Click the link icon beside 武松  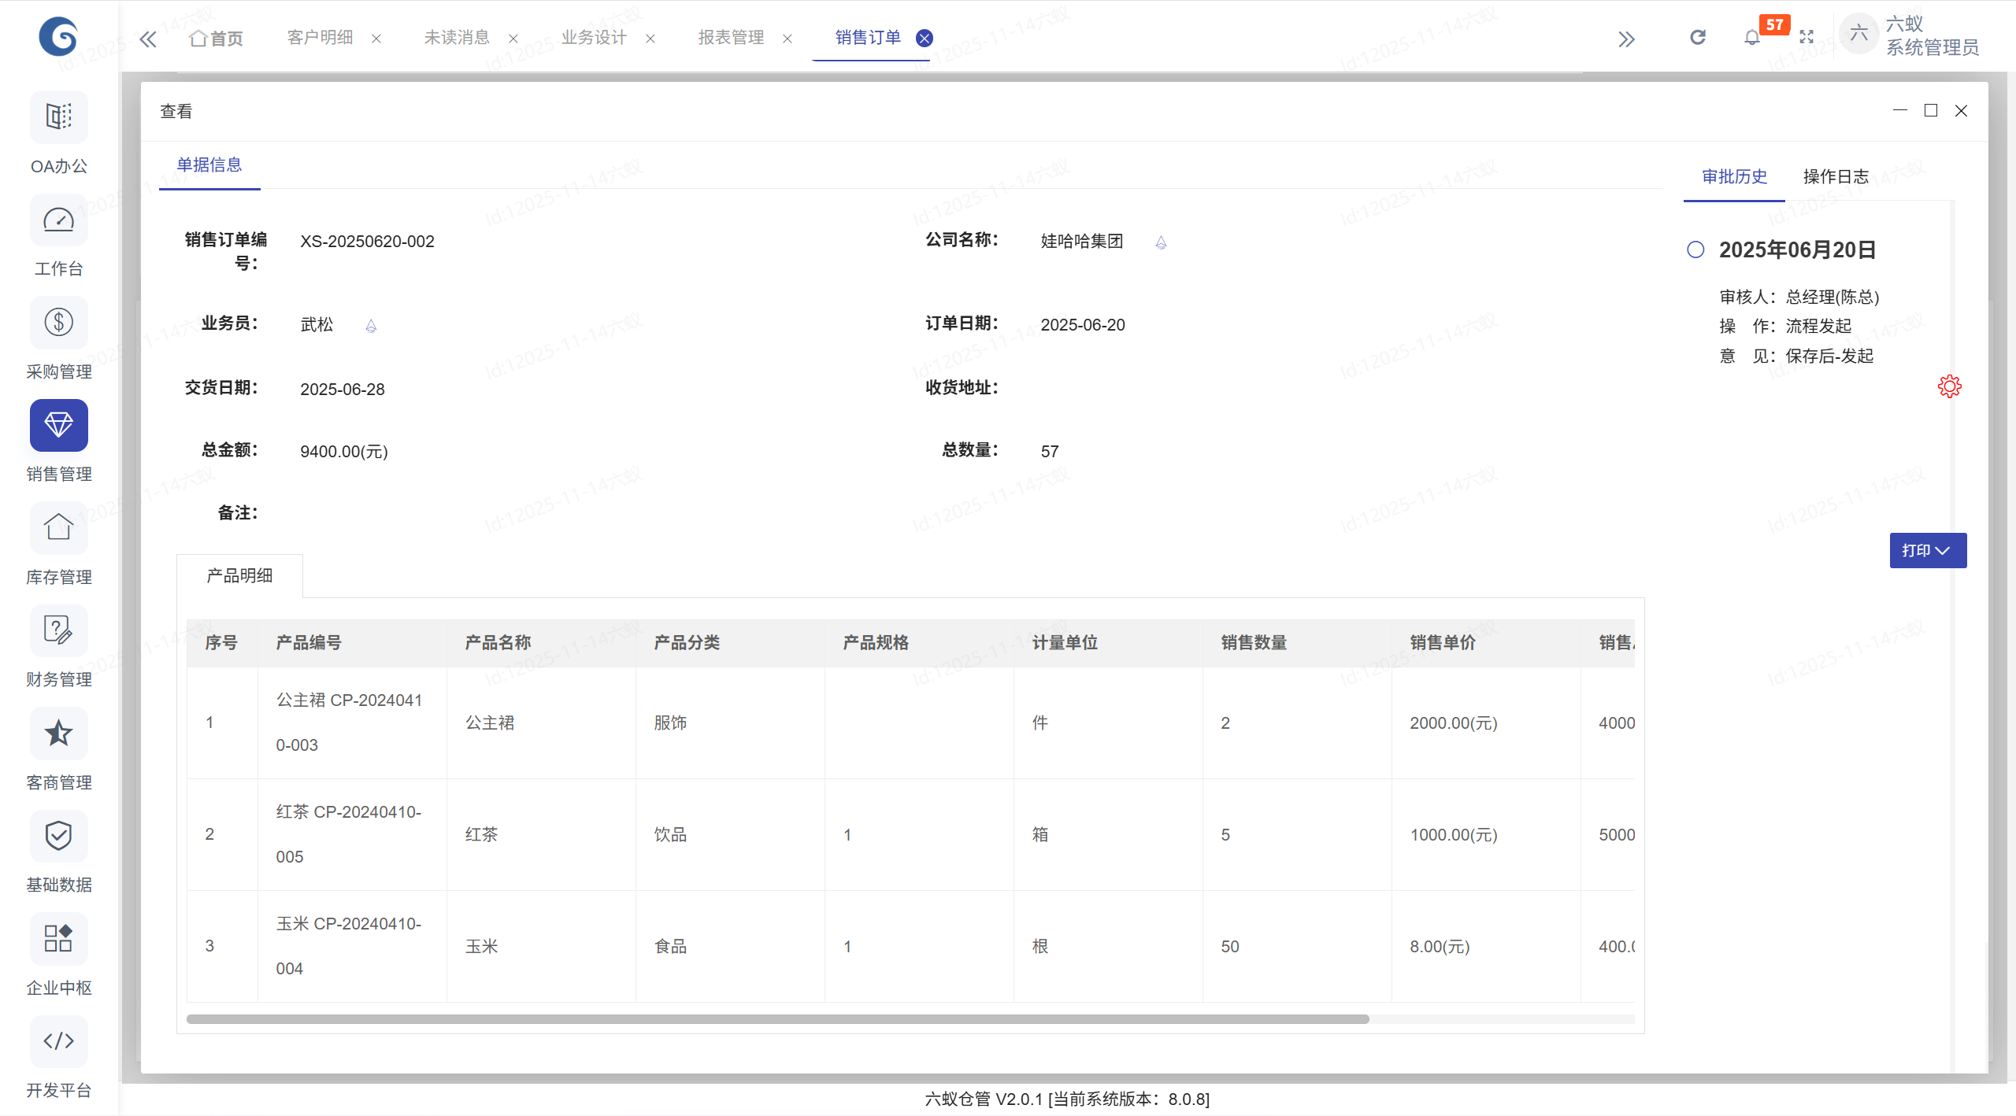click(x=371, y=326)
